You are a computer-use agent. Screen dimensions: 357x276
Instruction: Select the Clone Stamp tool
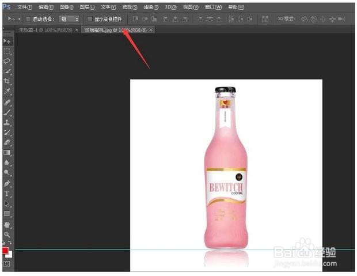click(x=7, y=122)
